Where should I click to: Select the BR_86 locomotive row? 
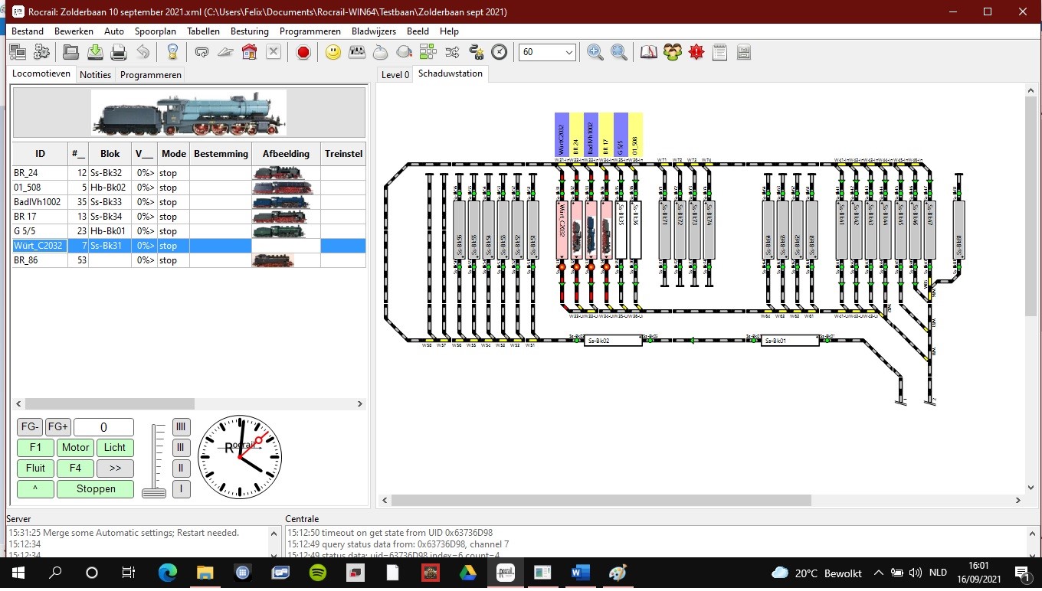point(188,260)
